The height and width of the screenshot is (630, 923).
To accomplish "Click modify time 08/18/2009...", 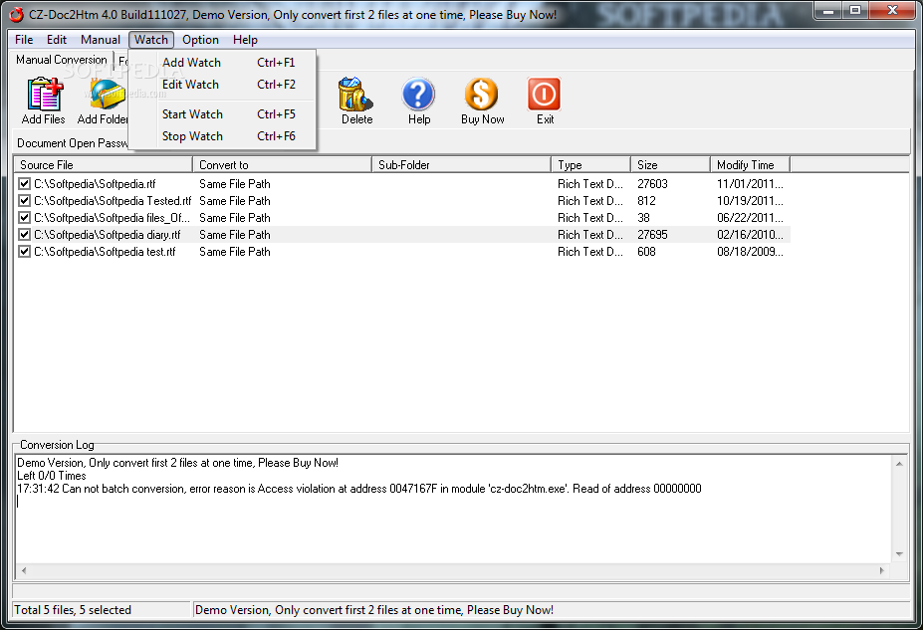I will tap(750, 252).
